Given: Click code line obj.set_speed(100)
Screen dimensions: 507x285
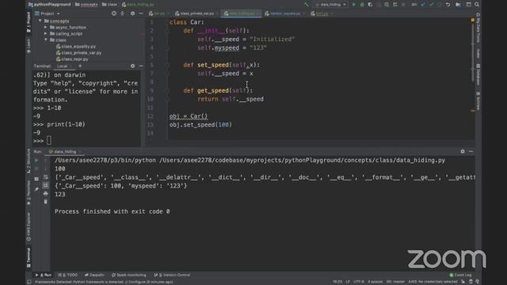Looking at the screenshot, I should click(x=200, y=125).
